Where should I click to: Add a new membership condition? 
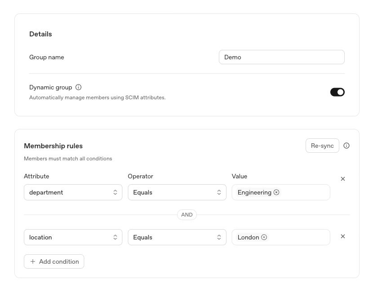click(54, 261)
